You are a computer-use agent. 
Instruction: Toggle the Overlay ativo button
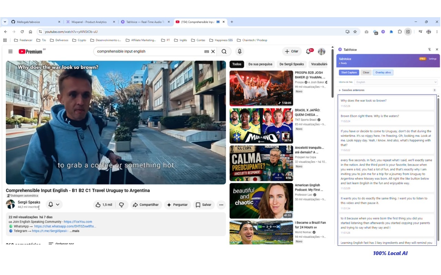383,73
